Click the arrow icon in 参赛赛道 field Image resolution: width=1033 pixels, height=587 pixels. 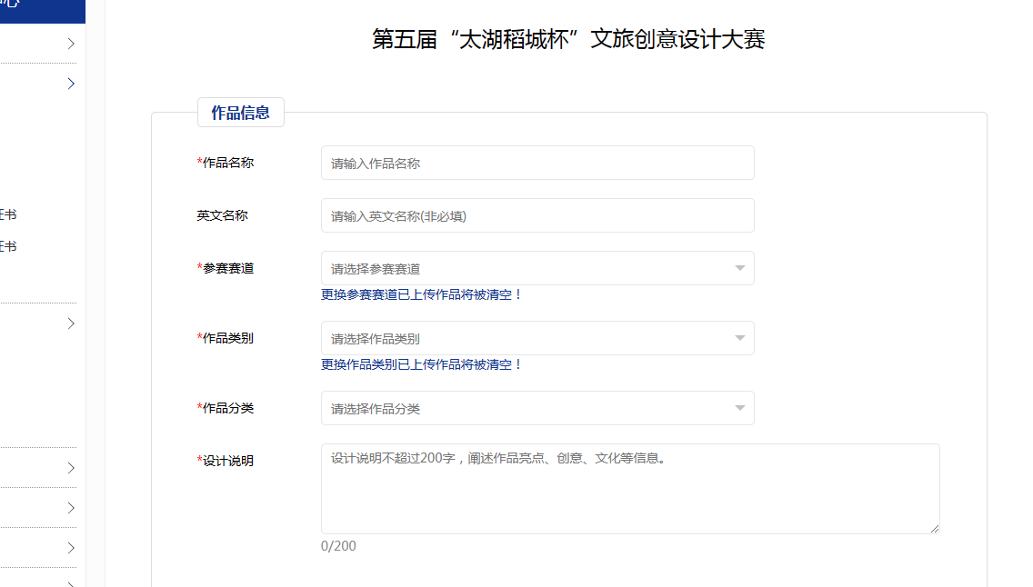(x=740, y=269)
